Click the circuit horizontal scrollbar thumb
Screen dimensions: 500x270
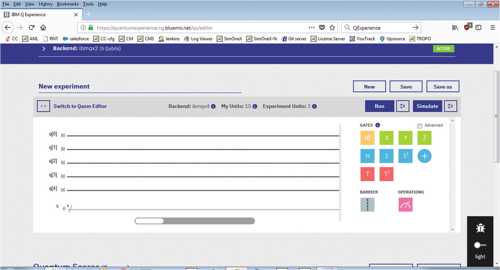149,221
